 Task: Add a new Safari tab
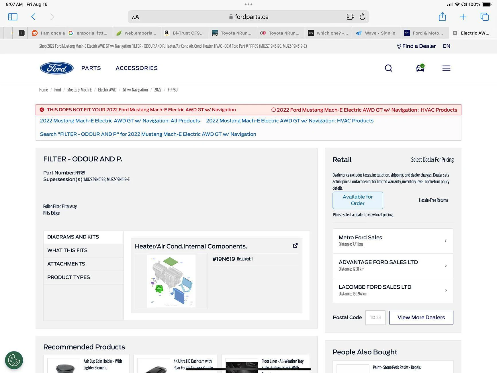point(463,17)
